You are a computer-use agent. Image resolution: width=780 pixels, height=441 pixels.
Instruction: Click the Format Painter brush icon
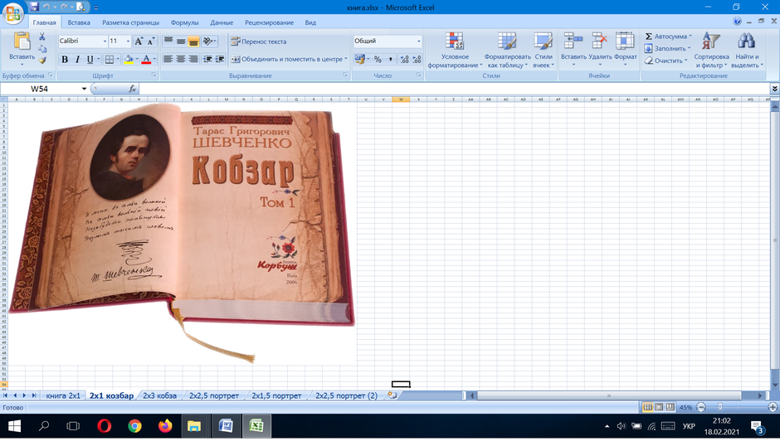[x=42, y=61]
